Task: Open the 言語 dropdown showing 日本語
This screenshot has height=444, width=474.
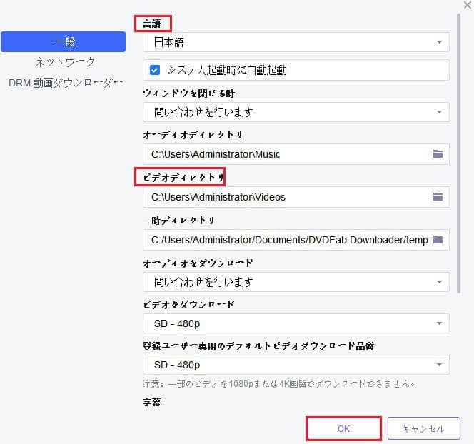Action: (296, 42)
